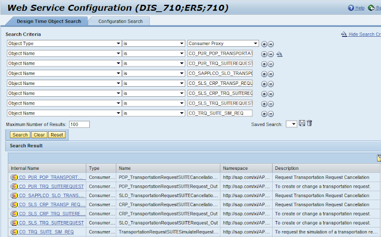The height and width of the screenshot is (237, 381).
Task: Focus the CO_SLS_CRP_TRANSP_REQU value field
Action: [220, 83]
